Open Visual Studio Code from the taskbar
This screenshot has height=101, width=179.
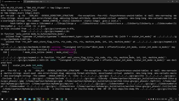click(62, 99)
